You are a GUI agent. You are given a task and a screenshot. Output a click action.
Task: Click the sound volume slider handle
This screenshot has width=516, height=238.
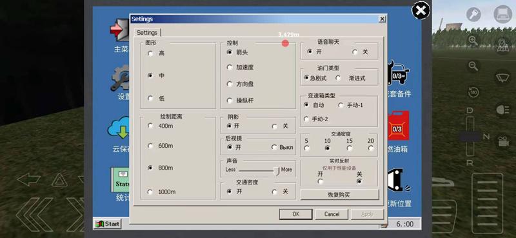click(277, 170)
